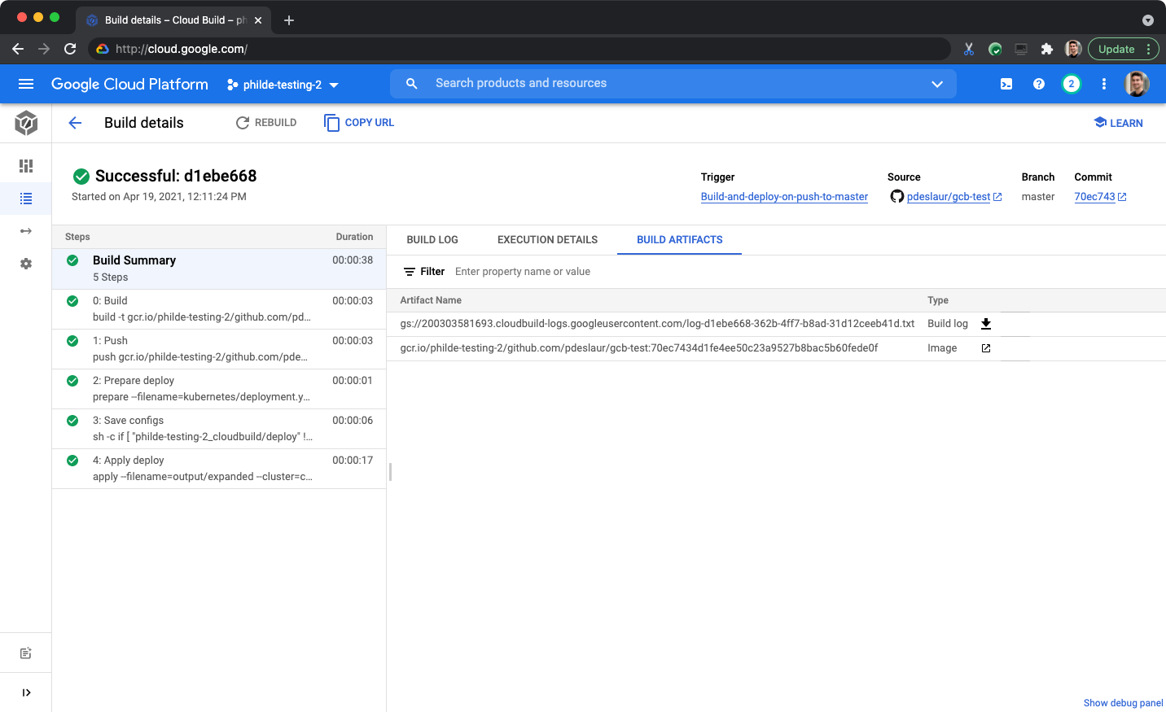Open Cloud Build settings gear icon
The height and width of the screenshot is (712, 1166).
click(x=26, y=264)
